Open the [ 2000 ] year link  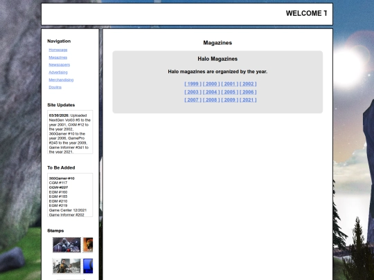point(211,84)
